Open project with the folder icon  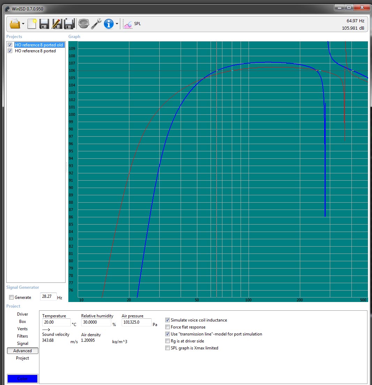(x=15, y=24)
